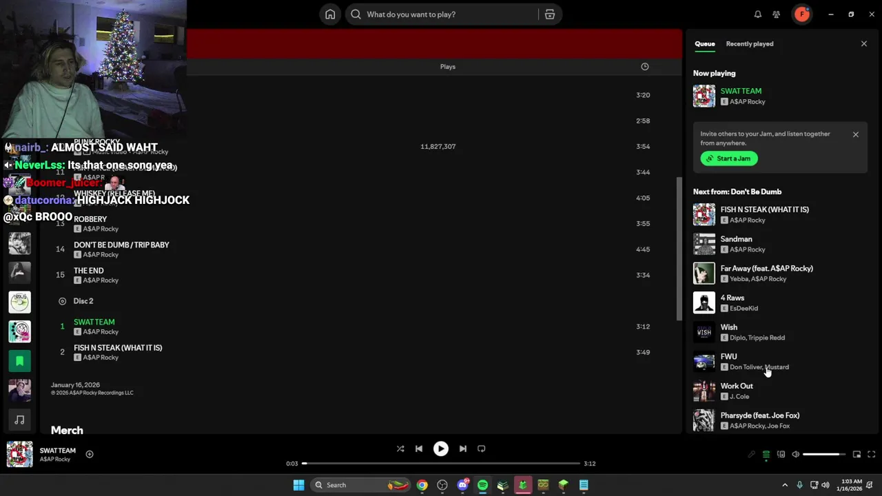Screen dimensions: 882x496
Task: Click the Duration clock column header icon
Action: click(645, 67)
